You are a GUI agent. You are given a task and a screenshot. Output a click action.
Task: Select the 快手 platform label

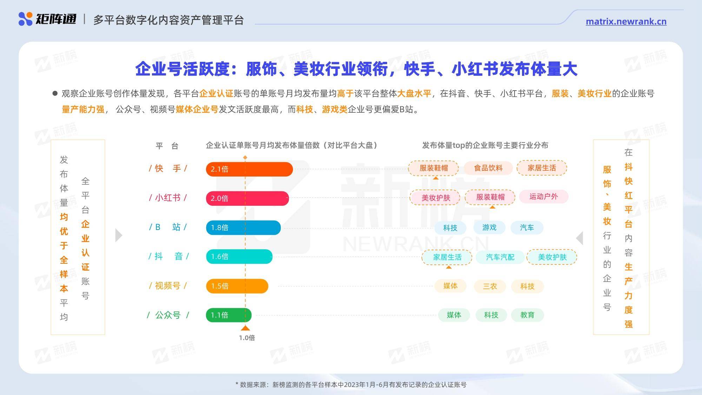168,169
